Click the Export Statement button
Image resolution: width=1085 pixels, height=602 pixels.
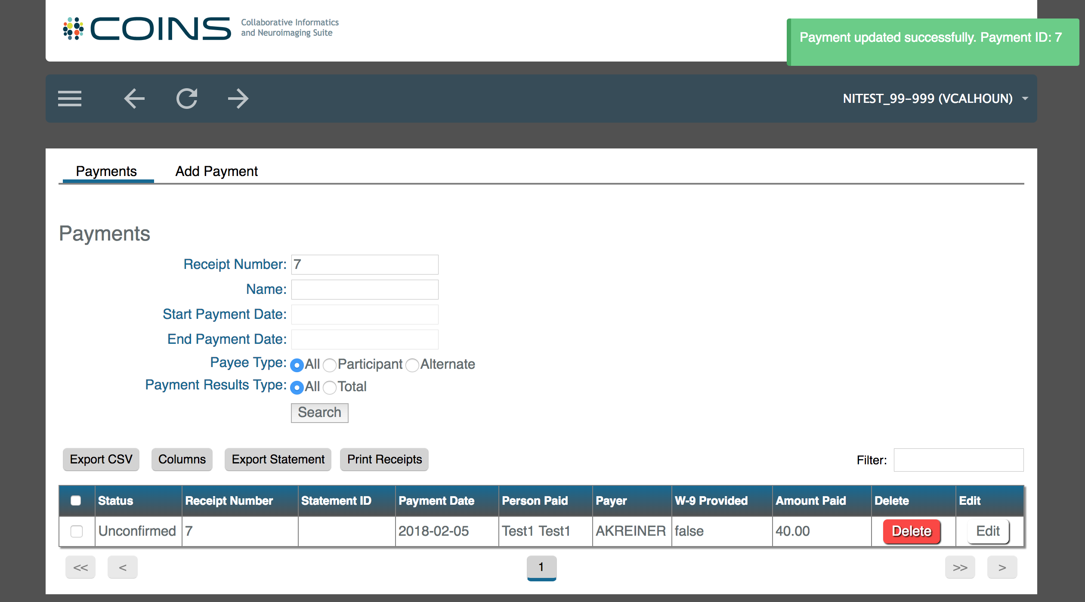pos(278,459)
